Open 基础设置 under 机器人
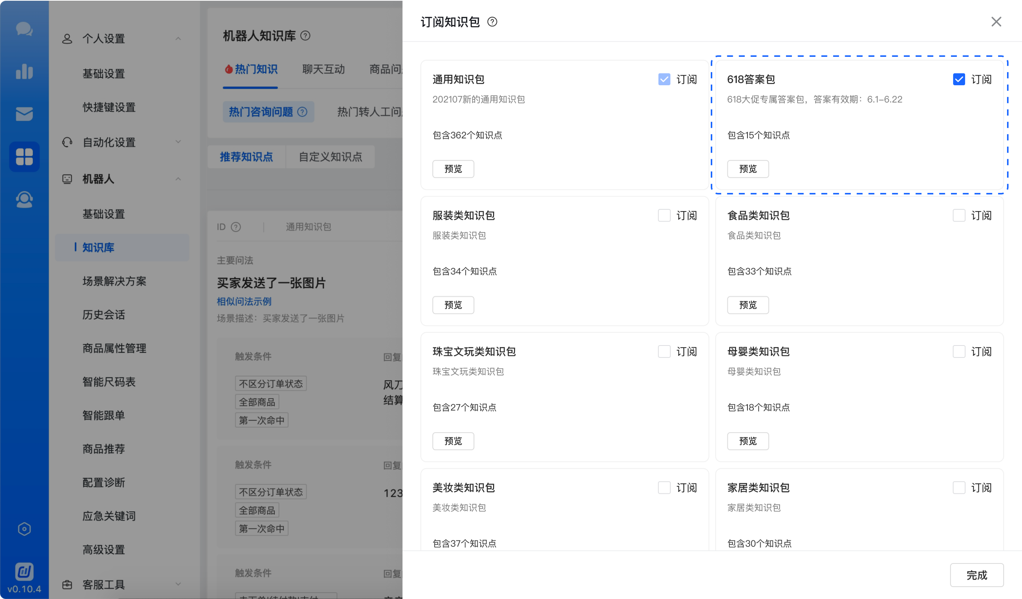This screenshot has width=1022, height=599. tap(103, 214)
